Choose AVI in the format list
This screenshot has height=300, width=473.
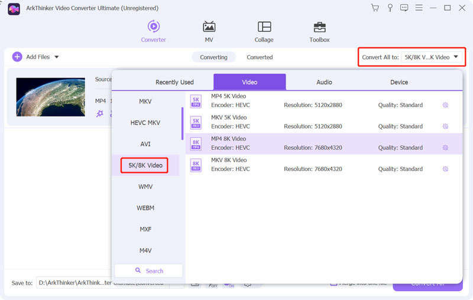(x=145, y=144)
